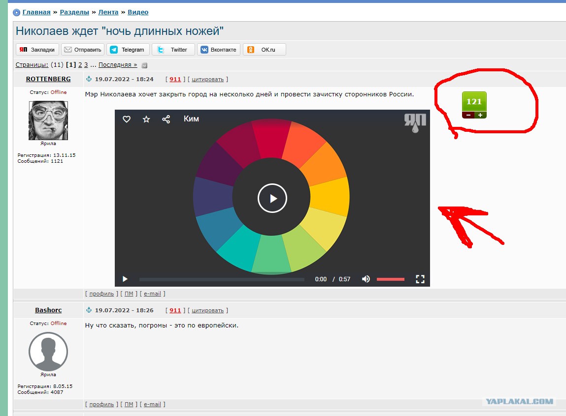The height and width of the screenshot is (416, 566).
Task: Go to page 3 of the topic
Action: point(86,65)
